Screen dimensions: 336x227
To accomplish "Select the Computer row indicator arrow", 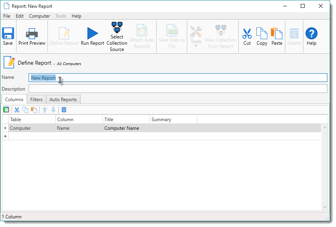I will coord(5,128).
